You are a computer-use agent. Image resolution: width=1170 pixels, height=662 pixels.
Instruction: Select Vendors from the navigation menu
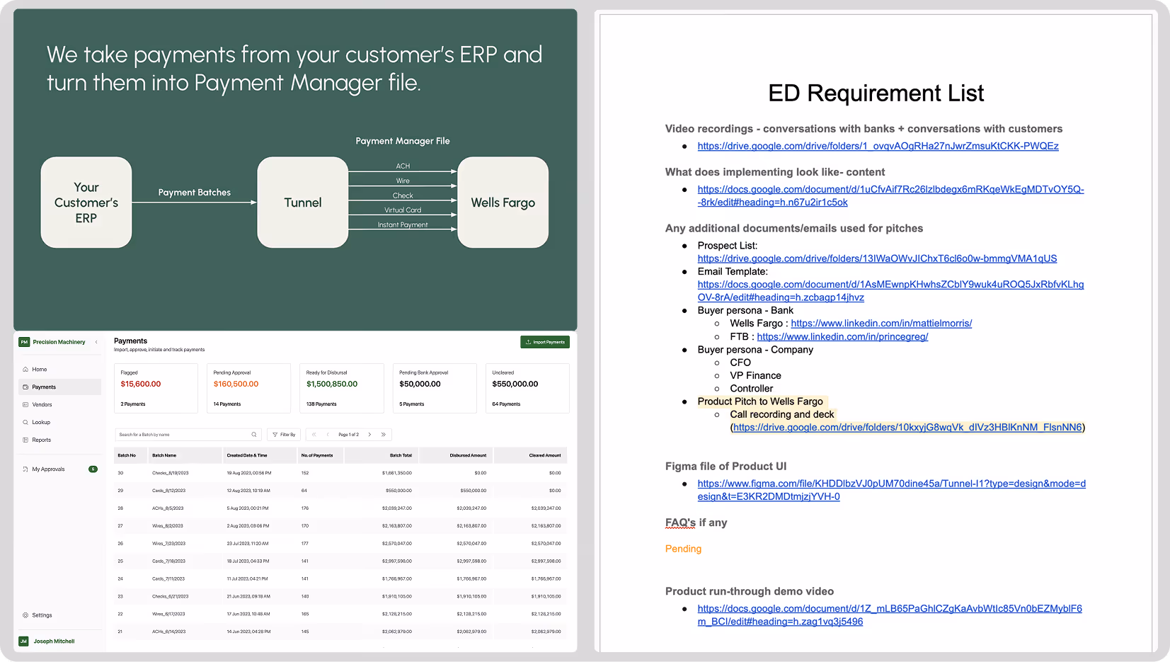click(x=42, y=404)
